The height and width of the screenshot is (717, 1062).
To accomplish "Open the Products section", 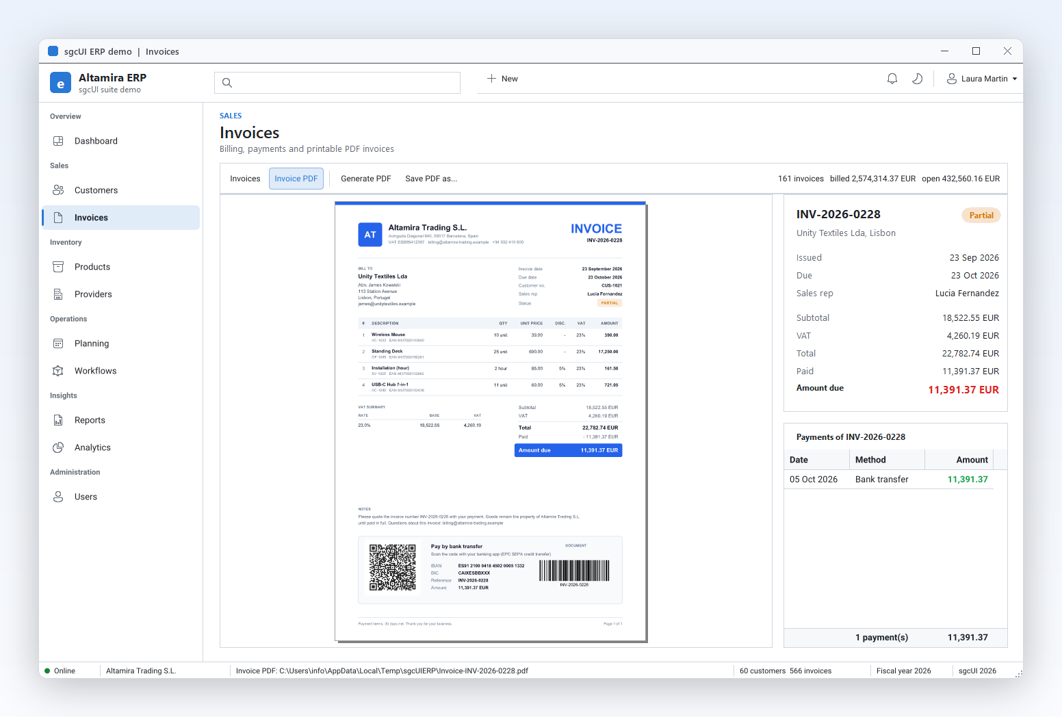I will tap(120, 267).
